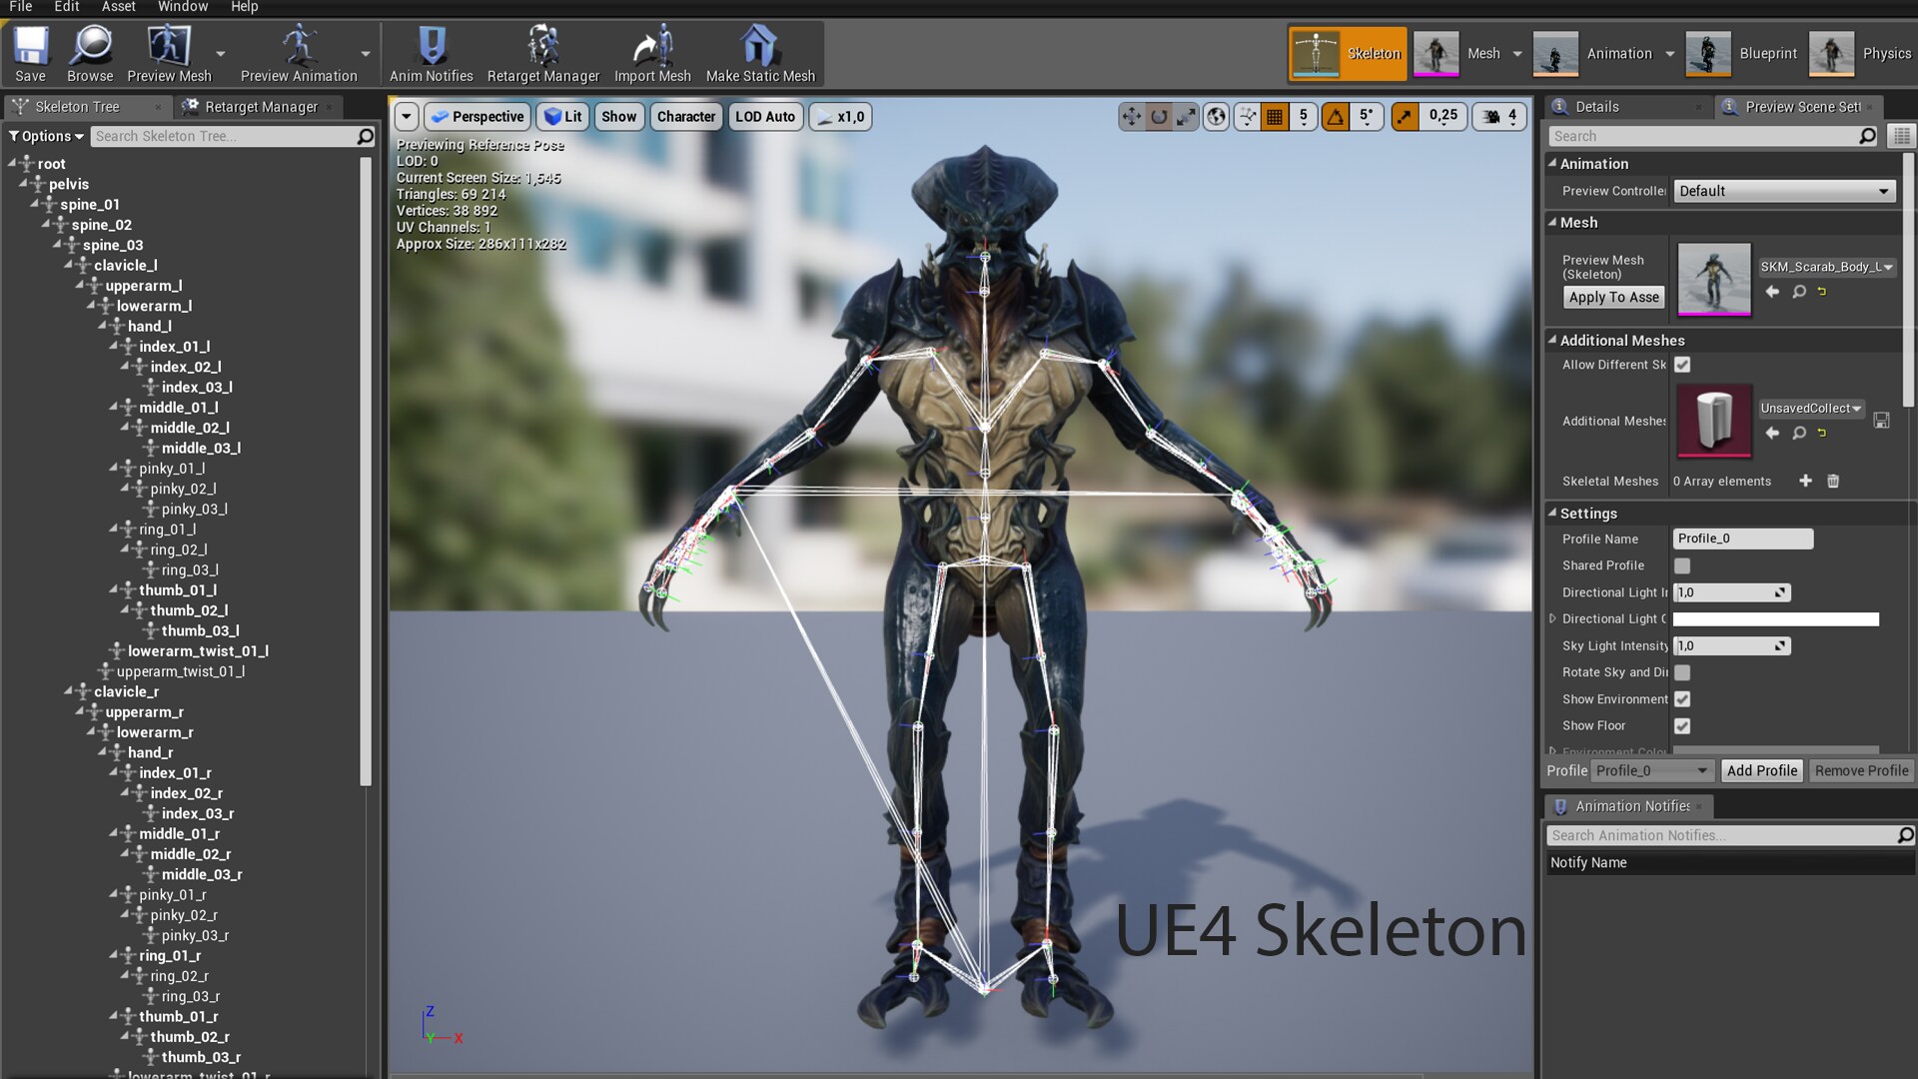Enable the Shared Profile checkbox

pyautogui.click(x=1682, y=565)
